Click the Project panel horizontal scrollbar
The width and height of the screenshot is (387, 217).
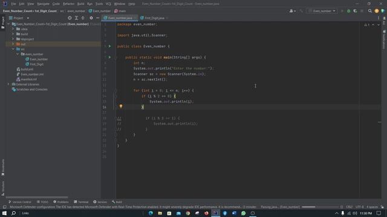(x=36, y=197)
